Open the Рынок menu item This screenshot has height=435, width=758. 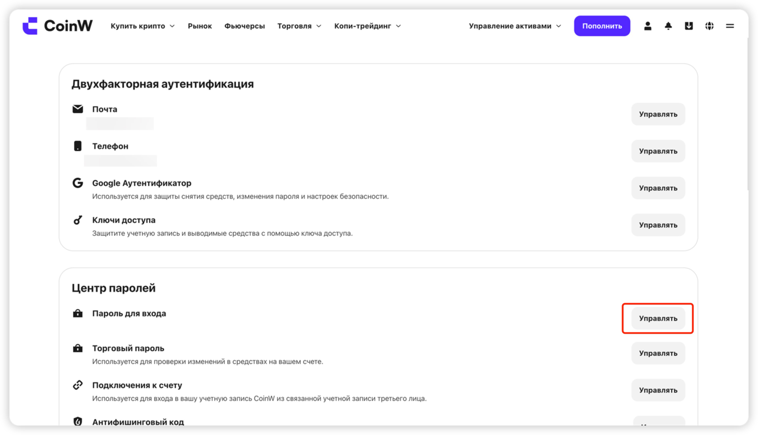coord(200,26)
